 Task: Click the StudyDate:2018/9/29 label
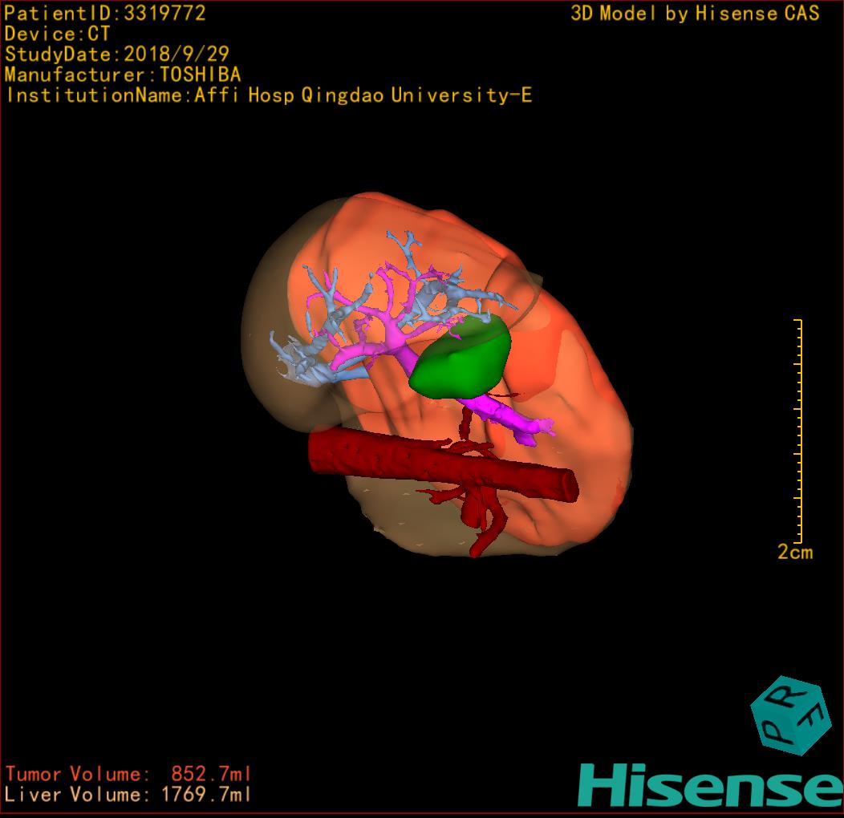(x=117, y=55)
